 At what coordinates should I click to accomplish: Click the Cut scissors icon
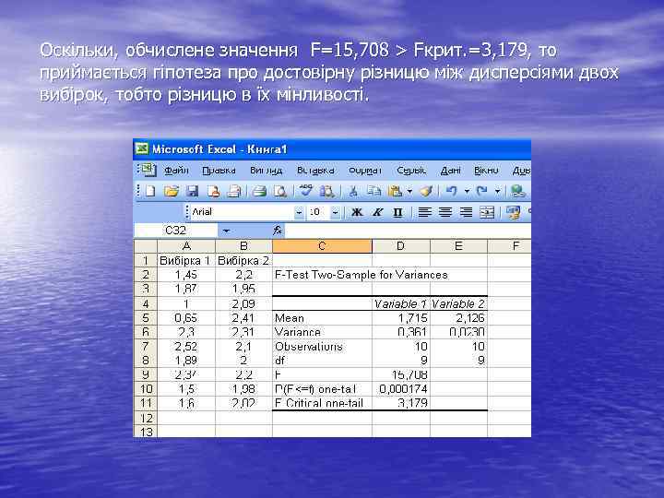point(352,192)
